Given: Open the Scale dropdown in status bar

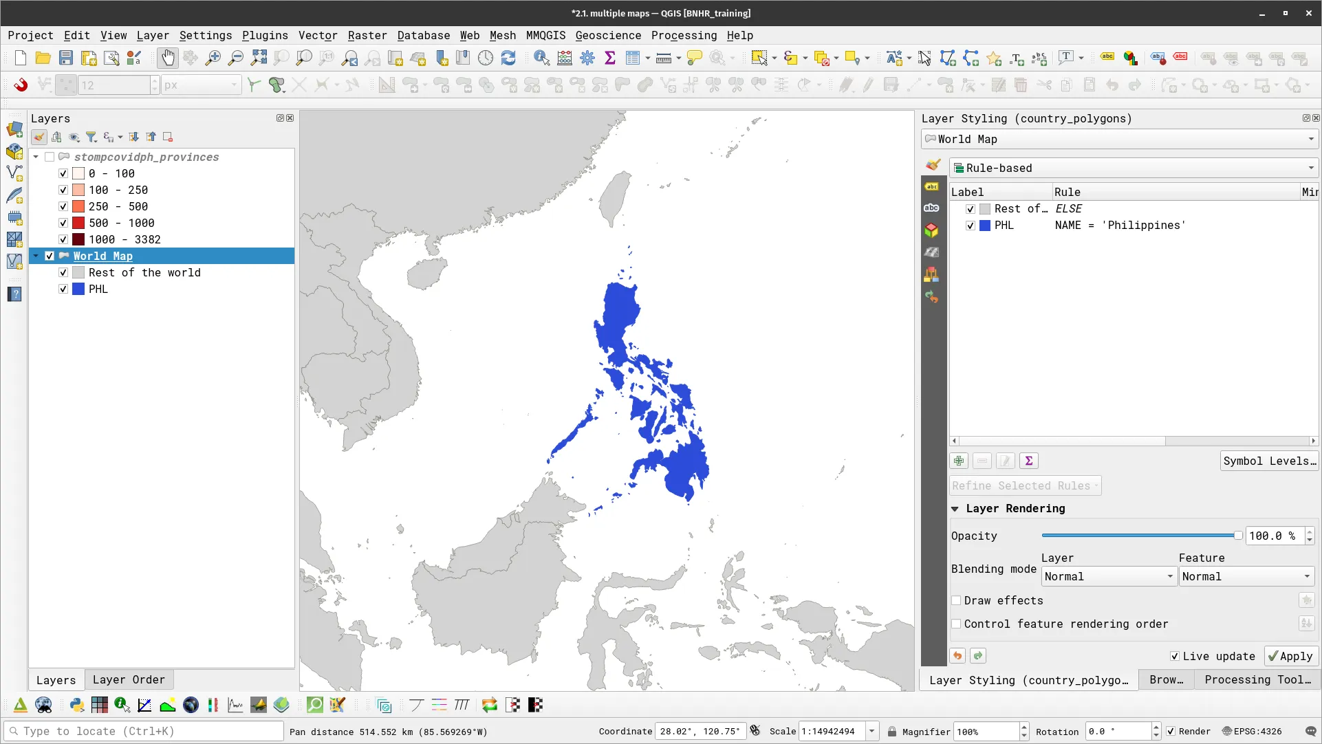Looking at the screenshot, I should (x=871, y=731).
